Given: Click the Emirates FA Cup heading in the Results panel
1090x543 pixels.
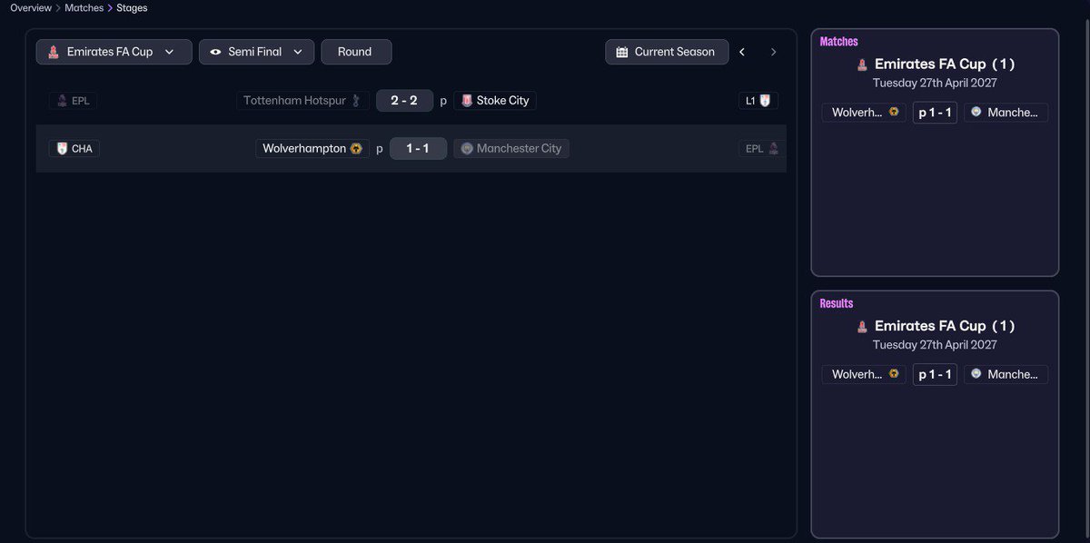Looking at the screenshot, I should point(945,326).
